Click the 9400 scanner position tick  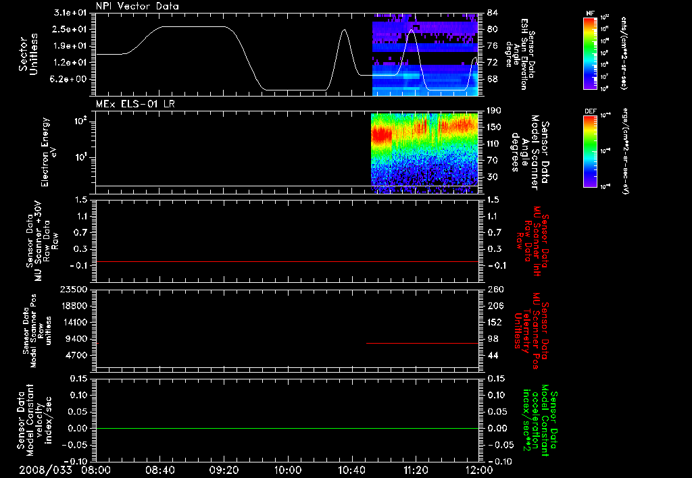click(x=76, y=339)
